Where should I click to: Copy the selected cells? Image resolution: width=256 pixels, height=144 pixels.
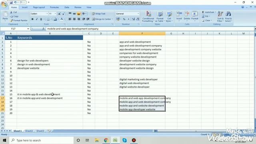point(14,16)
